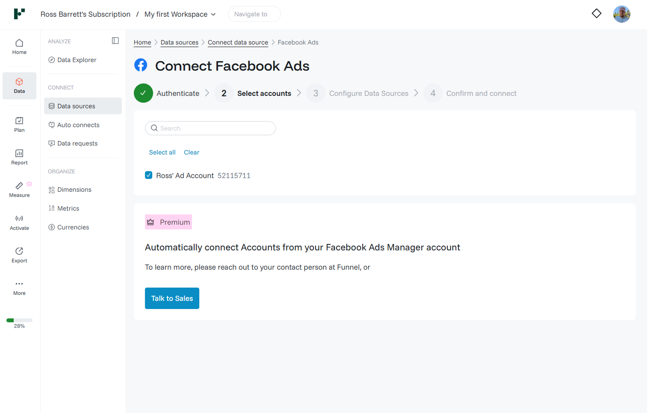Uncheck Ross' Ad Account checkbox

149,175
